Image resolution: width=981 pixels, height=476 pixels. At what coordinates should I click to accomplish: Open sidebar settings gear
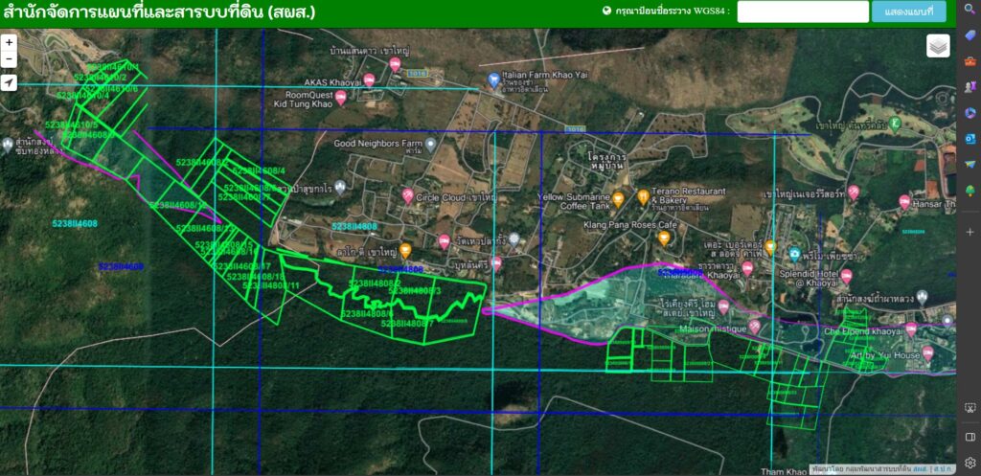click(970, 463)
